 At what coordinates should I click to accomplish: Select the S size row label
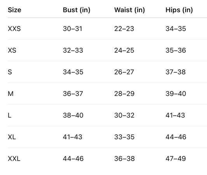[x=10, y=72]
